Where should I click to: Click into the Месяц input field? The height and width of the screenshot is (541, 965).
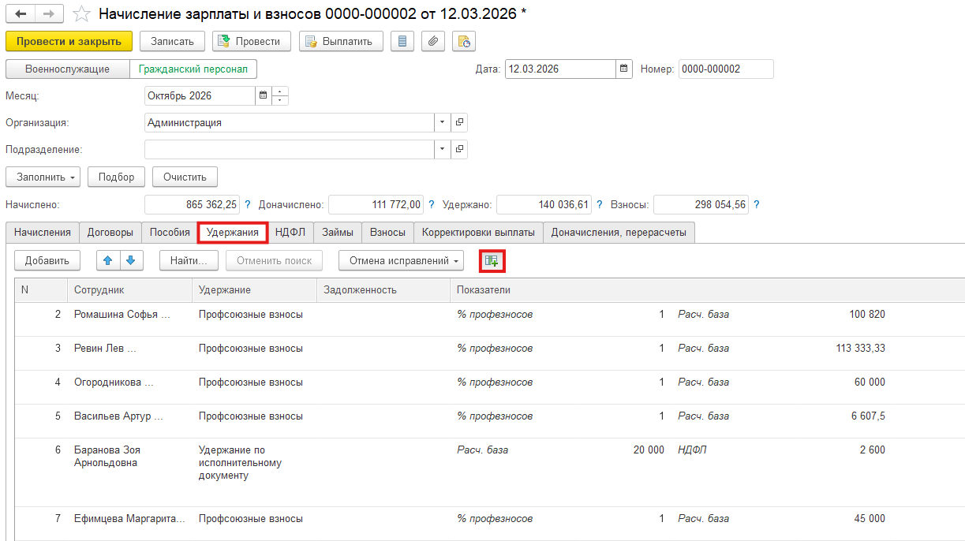pyautogui.click(x=200, y=96)
